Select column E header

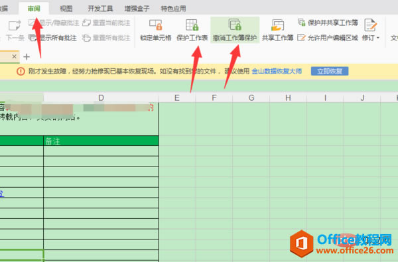click(x=177, y=98)
